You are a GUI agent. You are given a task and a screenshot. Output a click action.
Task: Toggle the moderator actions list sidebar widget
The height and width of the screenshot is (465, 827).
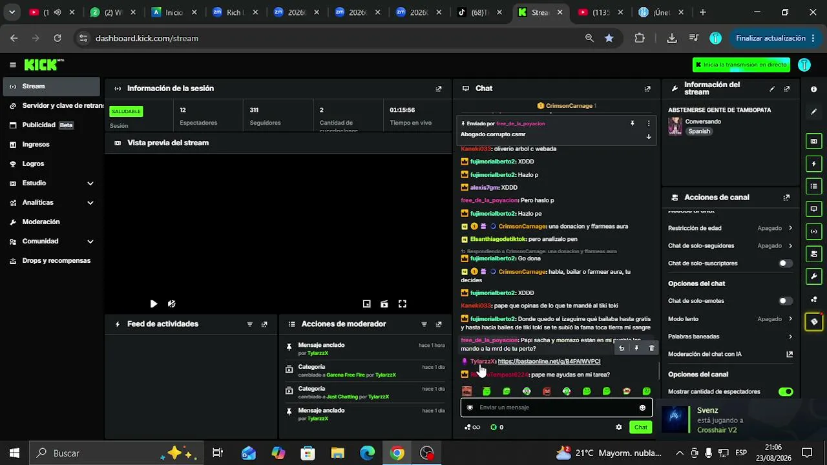813,187
